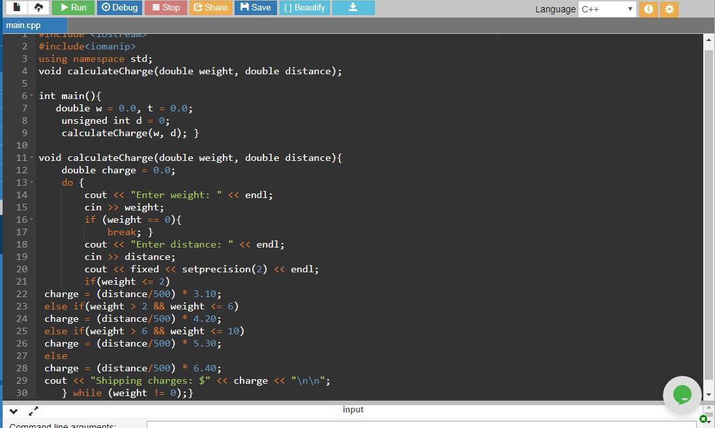Open the orange info icon
715x428 pixels.
click(648, 9)
